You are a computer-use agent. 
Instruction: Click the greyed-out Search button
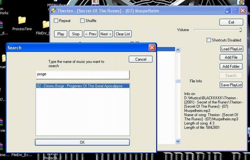231,76
